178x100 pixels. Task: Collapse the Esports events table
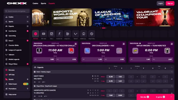[x=172, y=67]
